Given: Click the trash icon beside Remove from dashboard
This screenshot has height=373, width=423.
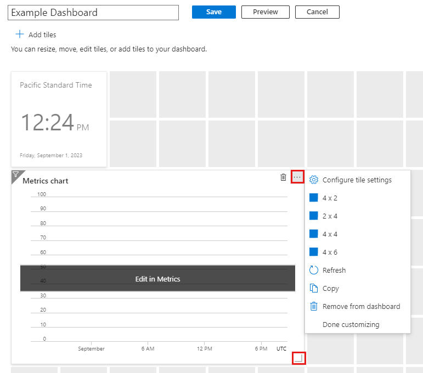Looking at the screenshot, I should point(314,306).
